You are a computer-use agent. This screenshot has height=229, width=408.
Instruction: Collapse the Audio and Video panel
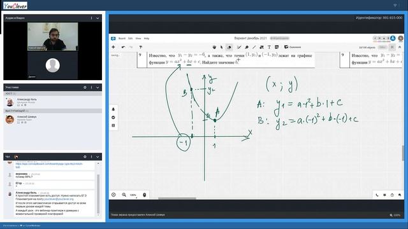coord(98,18)
